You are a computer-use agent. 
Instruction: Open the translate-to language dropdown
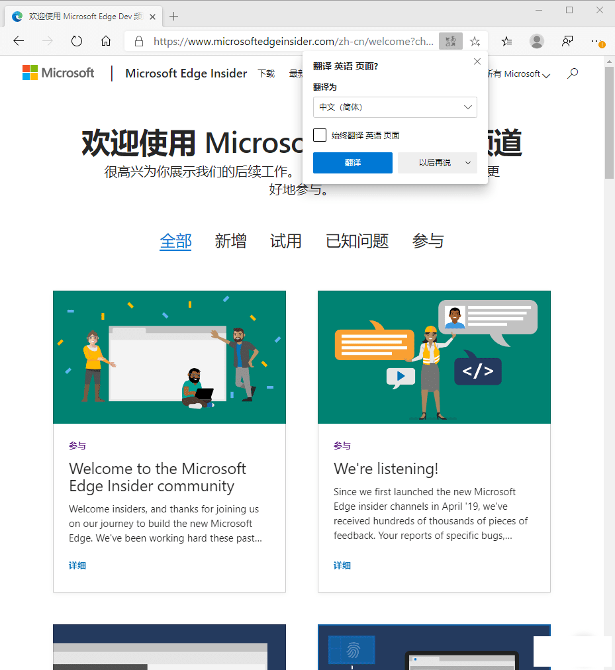pos(395,107)
